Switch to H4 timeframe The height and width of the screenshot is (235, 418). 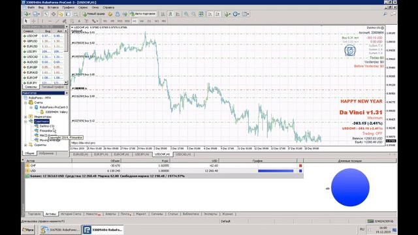pyautogui.click(x=142, y=21)
